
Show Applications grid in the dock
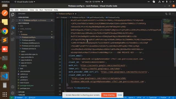click(x=5, y=95)
